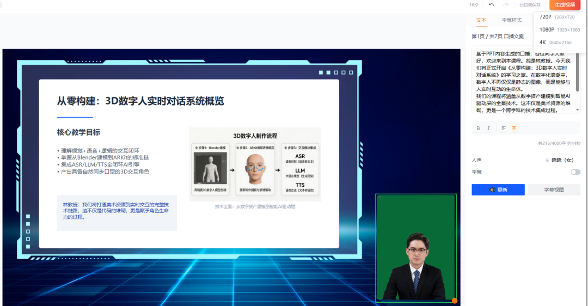
Task: Enable the 字幕 subtitle switch
Action: (x=575, y=172)
